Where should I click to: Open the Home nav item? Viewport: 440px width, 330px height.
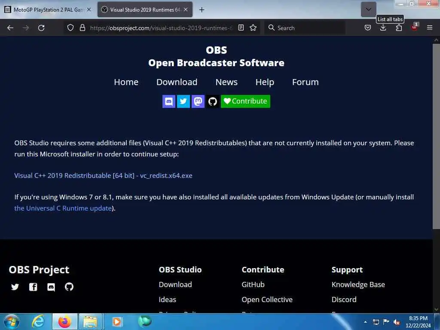point(126,82)
